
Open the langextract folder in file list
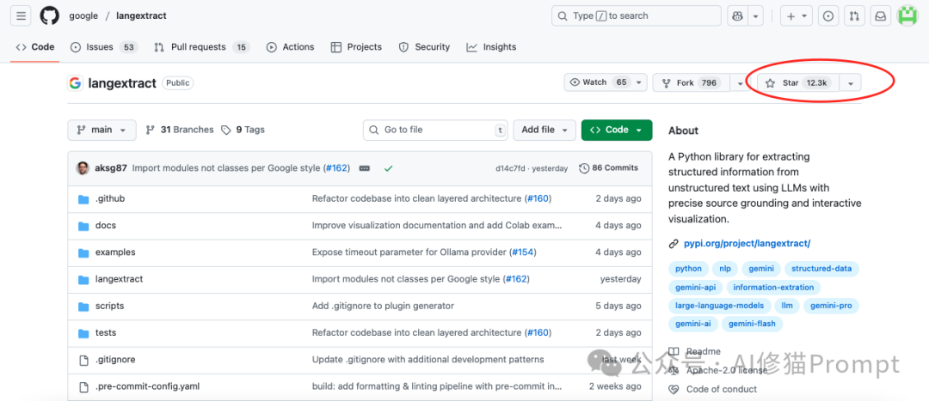pyautogui.click(x=119, y=278)
